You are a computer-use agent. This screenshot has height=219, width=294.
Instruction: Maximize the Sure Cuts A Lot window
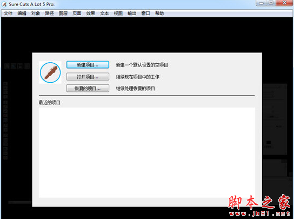[271, 3]
